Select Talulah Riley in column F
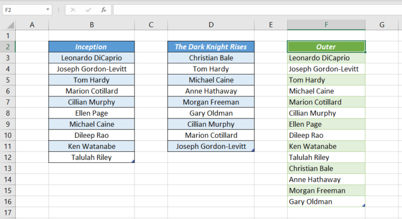Image resolution: width=402 pixels, height=219 pixels. pos(326,157)
